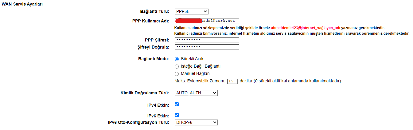This screenshot has height=130, width=413.
Task: Click the Bağlantı Modu label
Action: [154, 59]
